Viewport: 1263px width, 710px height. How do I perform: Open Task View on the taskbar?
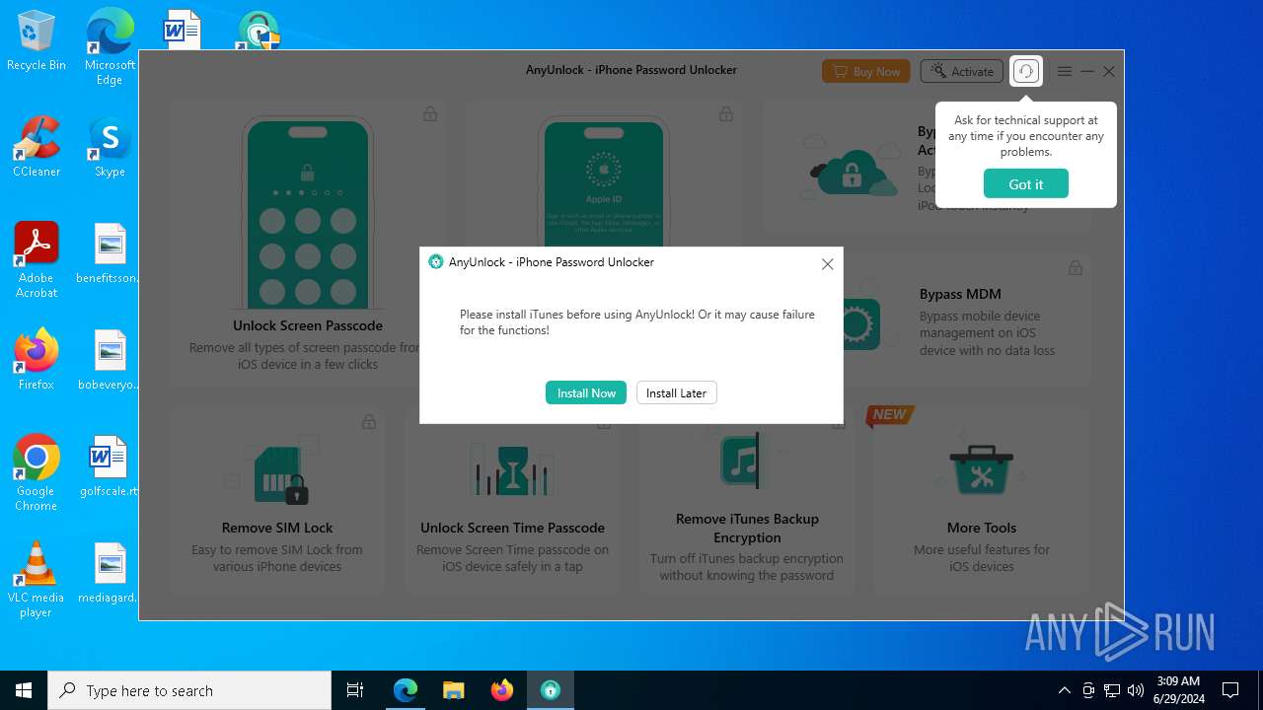(x=355, y=690)
